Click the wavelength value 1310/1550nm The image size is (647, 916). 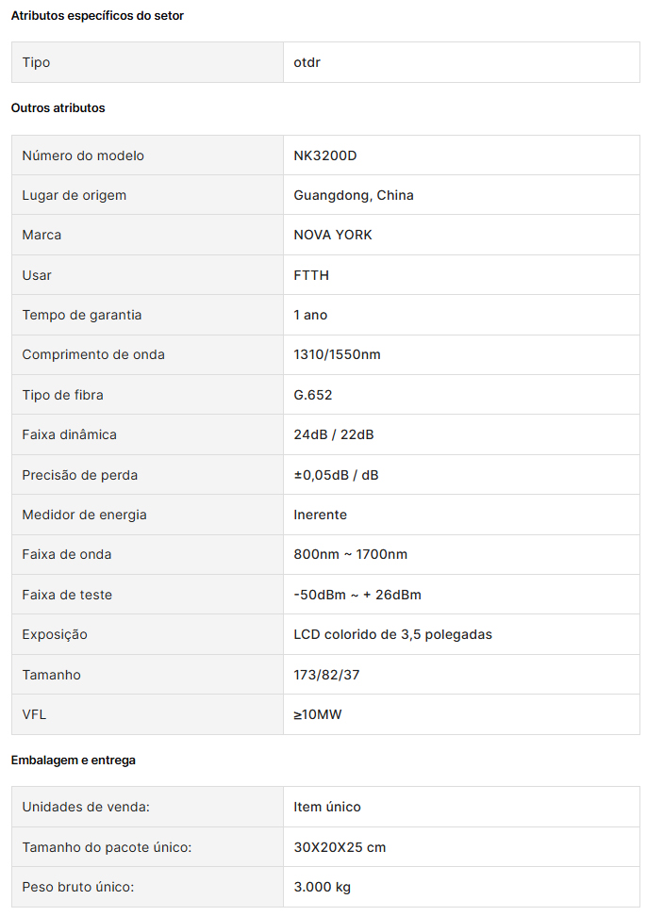tap(337, 354)
